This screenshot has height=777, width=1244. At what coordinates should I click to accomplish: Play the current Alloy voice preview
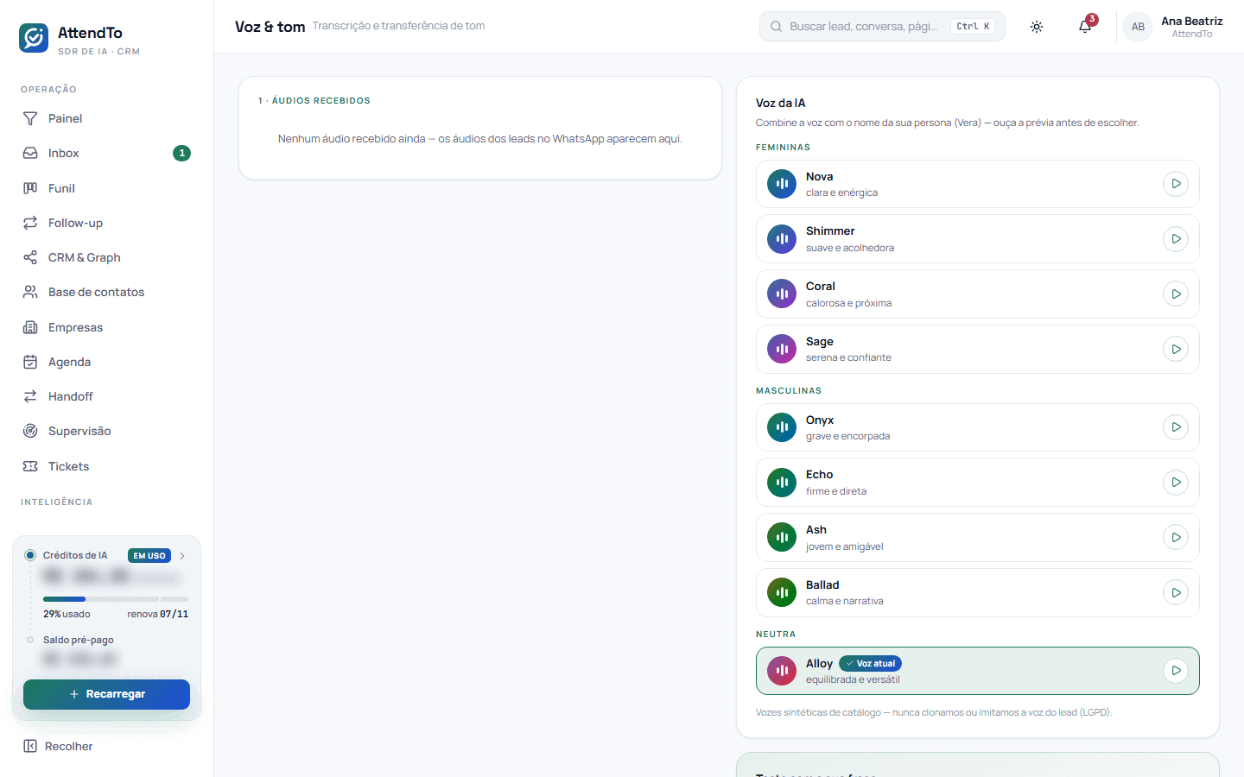(x=1176, y=671)
